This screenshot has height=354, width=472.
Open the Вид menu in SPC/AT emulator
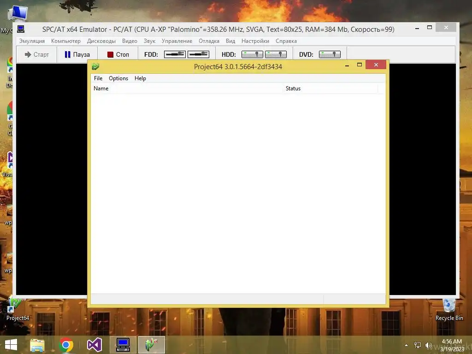pos(230,41)
